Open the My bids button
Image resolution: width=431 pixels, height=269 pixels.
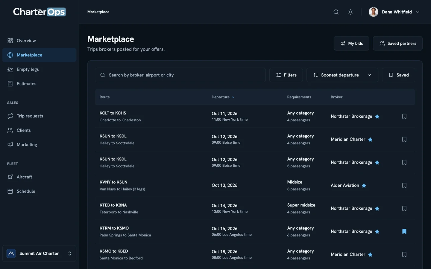pos(351,43)
